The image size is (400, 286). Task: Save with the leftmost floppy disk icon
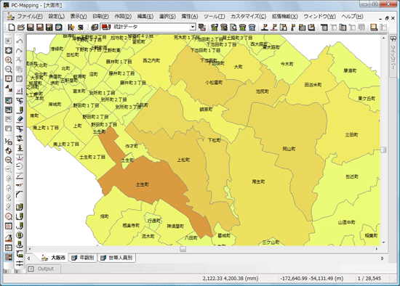point(31,27)
